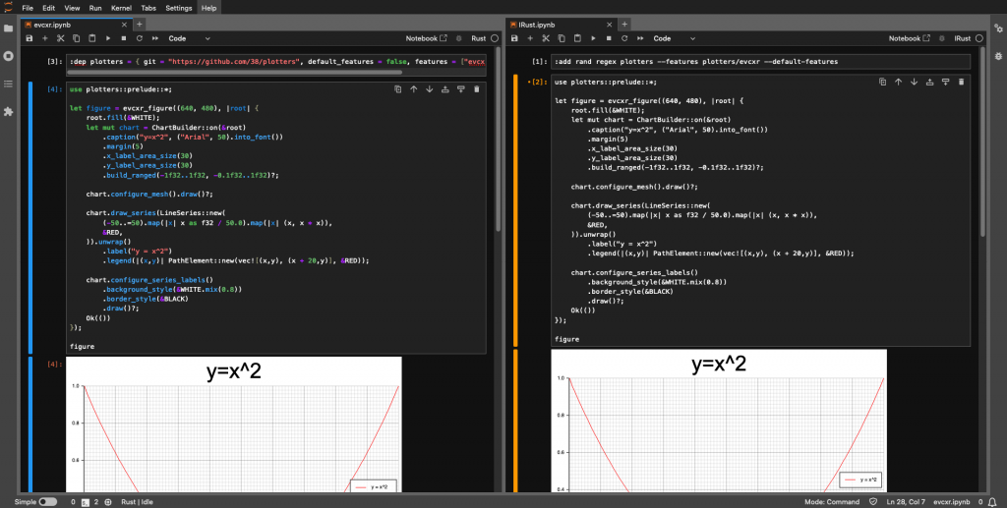Show the Table of Contents sidebar
The height and width of the screenshot is (508, 1007).
[8, 85]
